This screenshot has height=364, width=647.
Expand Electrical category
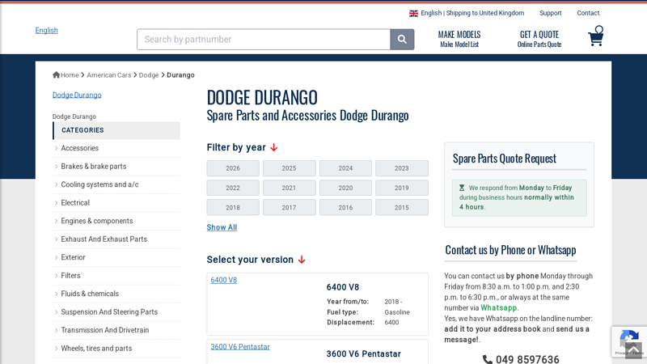(75, 203)
